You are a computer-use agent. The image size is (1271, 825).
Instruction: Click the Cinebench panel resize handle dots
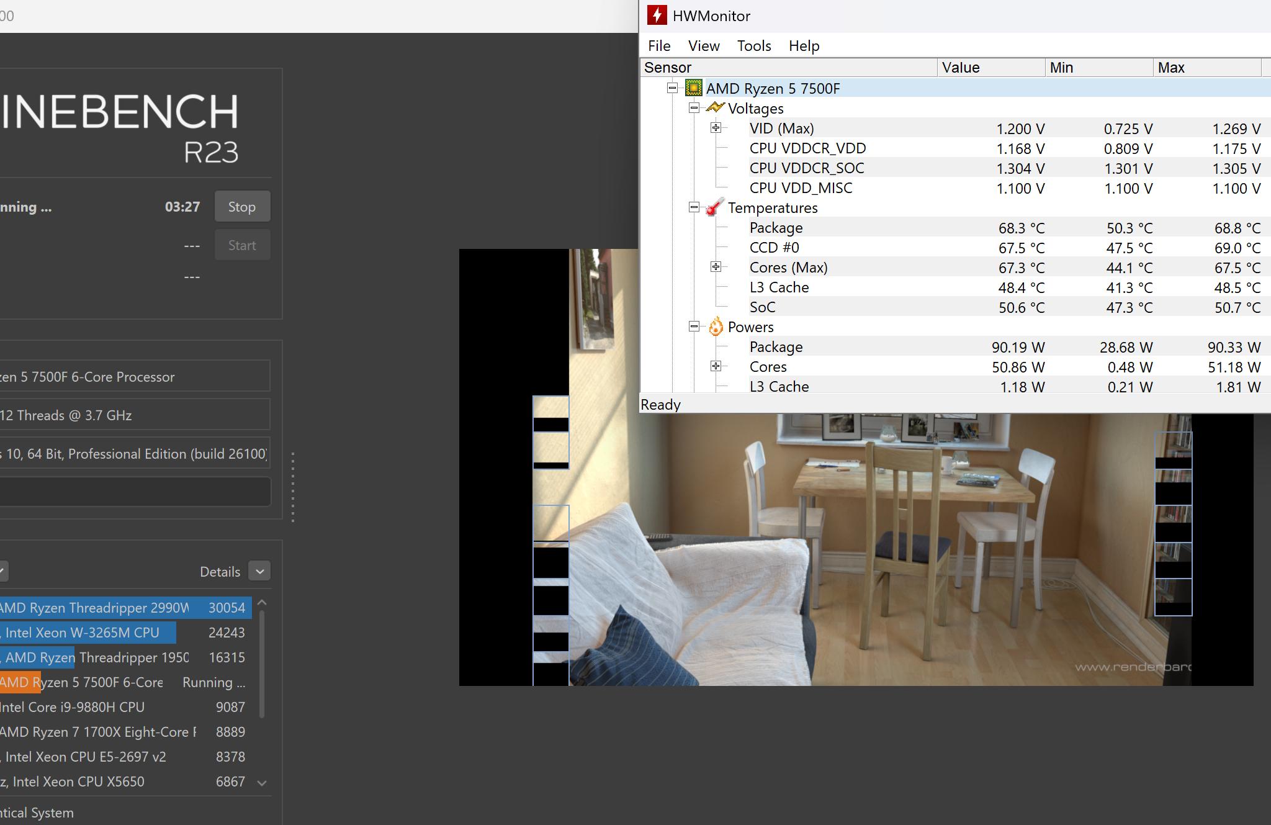coord(292,487)
